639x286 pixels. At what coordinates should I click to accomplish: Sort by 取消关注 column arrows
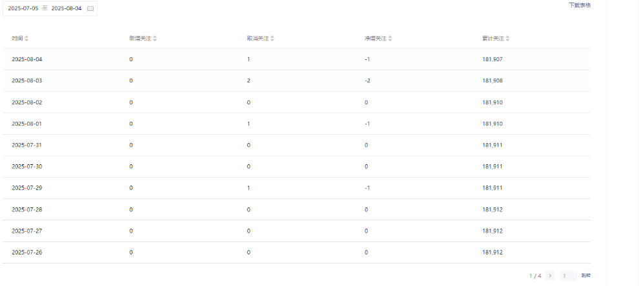click(x=272, y=39)
